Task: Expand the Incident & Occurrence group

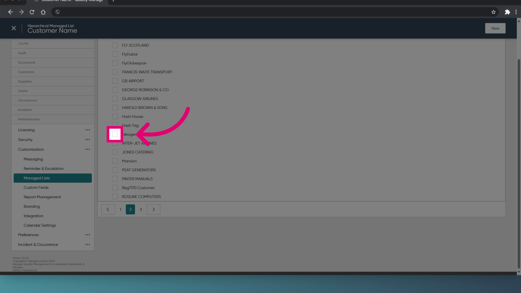Action: coord(38,245)
